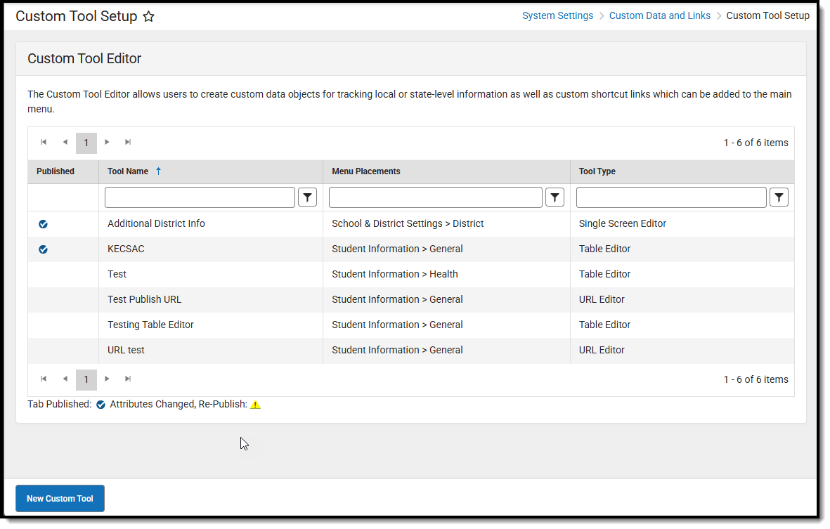Open the Tool Name filter options
The image size is (830, 529).
[x=307, y=197]
